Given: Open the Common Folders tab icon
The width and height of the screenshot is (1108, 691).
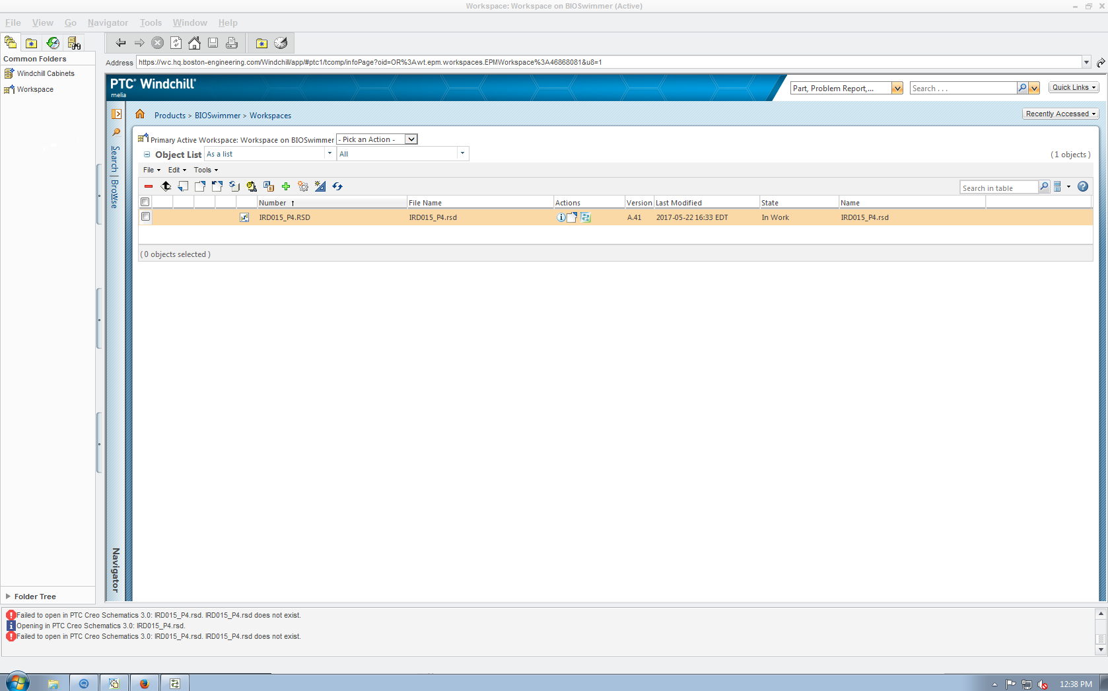Looking at the screenshot, I should pyautogui.click(x=11, y=43).
